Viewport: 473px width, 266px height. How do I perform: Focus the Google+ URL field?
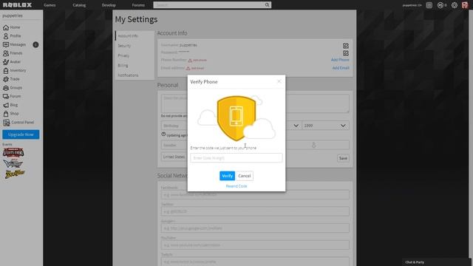pos(255,228)
